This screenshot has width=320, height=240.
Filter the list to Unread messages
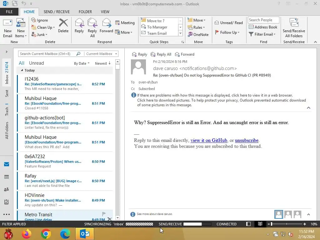[36, 63]
